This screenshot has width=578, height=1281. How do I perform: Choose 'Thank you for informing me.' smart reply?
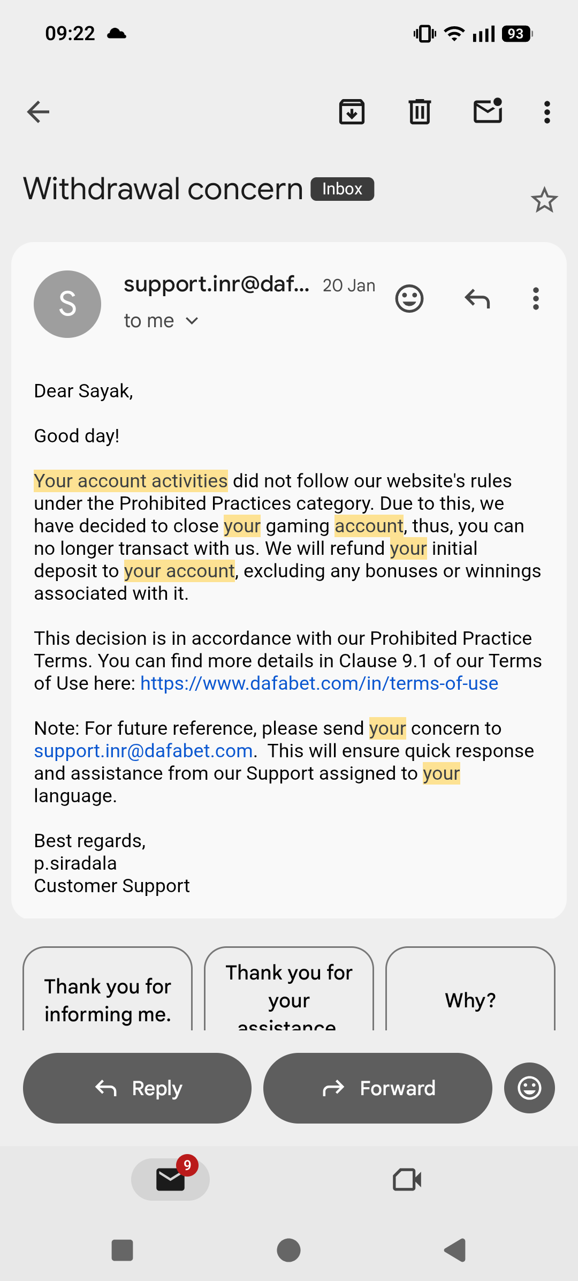[108, 989]
